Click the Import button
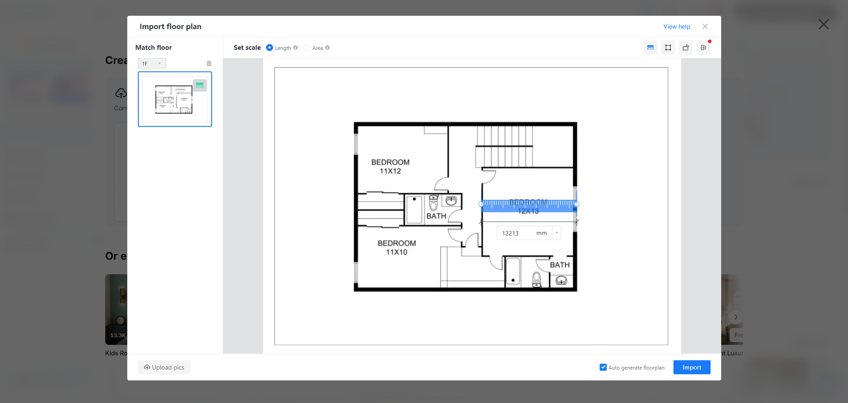 691,367
